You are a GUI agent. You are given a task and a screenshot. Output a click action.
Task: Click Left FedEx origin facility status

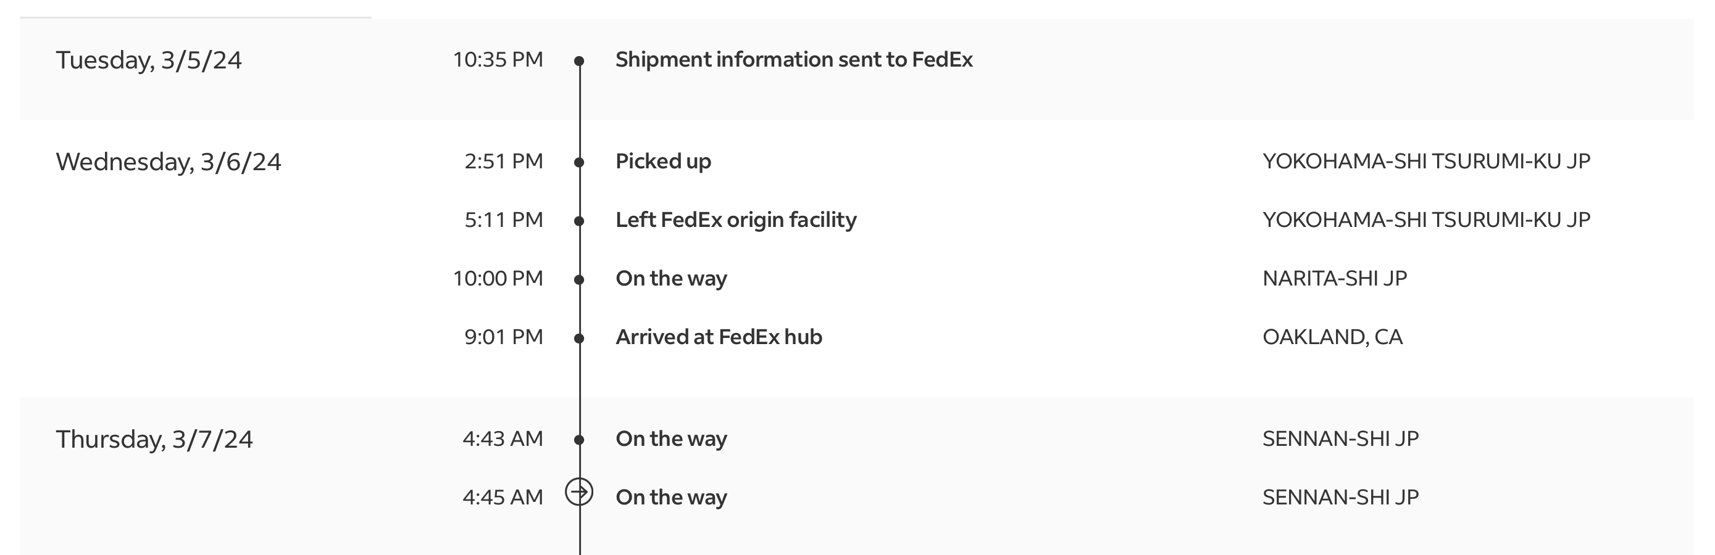pyautogui.click(x=736, y=220)
